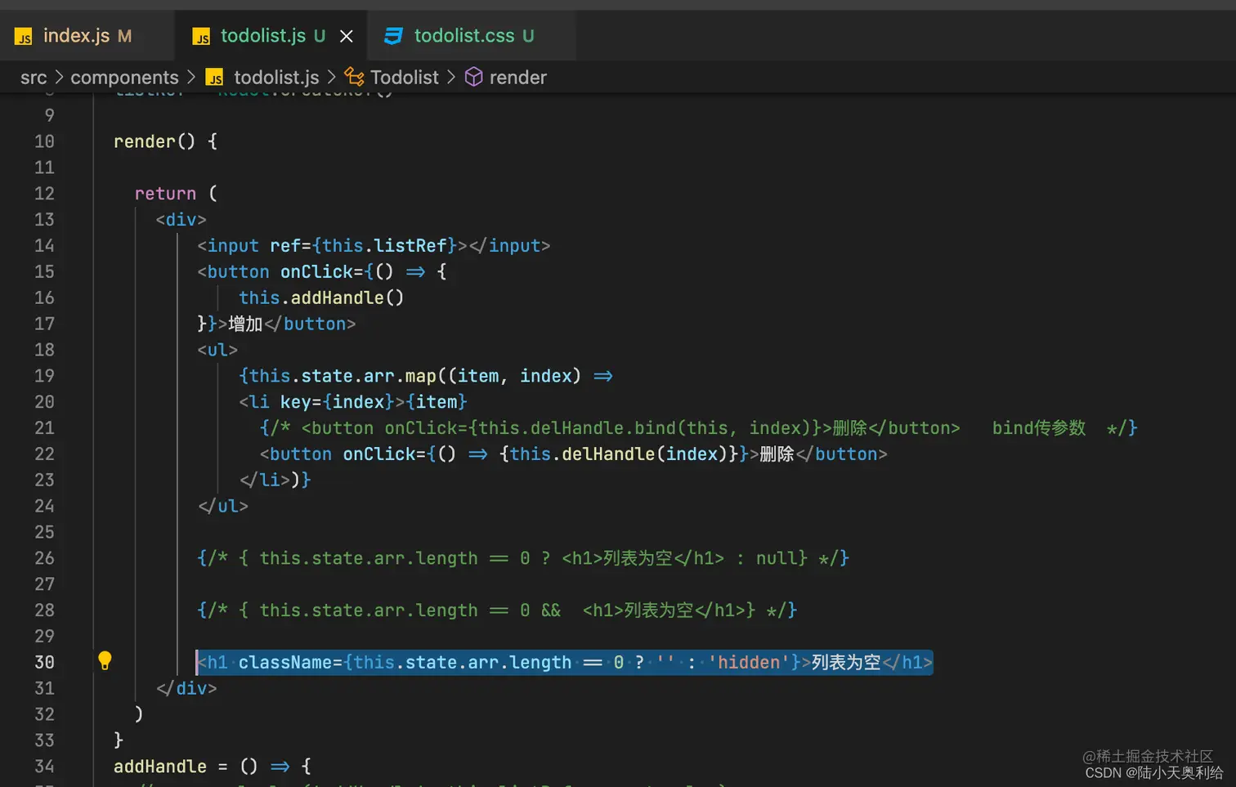Click the '增加' button label text
The width and height of the screenshot is (1236, 787).
pyautogui.click(x=245, y=324)
